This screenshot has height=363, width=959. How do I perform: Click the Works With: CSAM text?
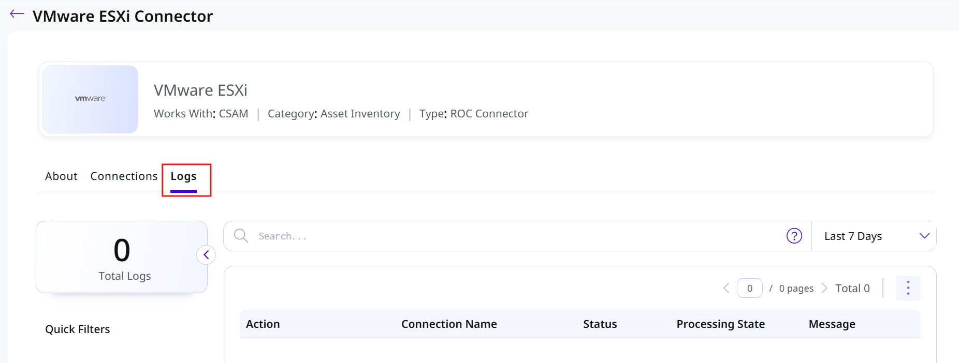tap(201, 114)
